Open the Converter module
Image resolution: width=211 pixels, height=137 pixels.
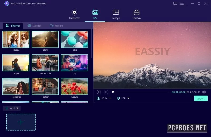pos(74,15)
